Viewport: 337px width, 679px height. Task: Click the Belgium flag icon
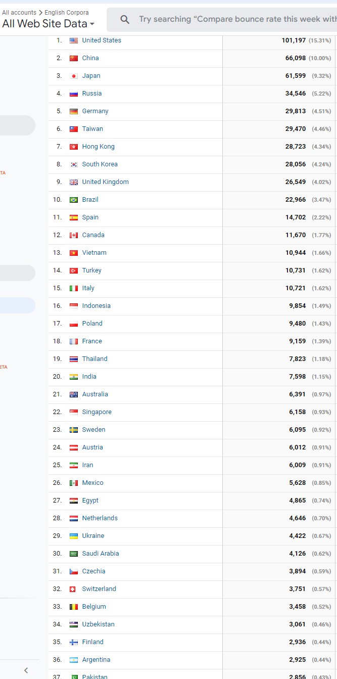74,607
